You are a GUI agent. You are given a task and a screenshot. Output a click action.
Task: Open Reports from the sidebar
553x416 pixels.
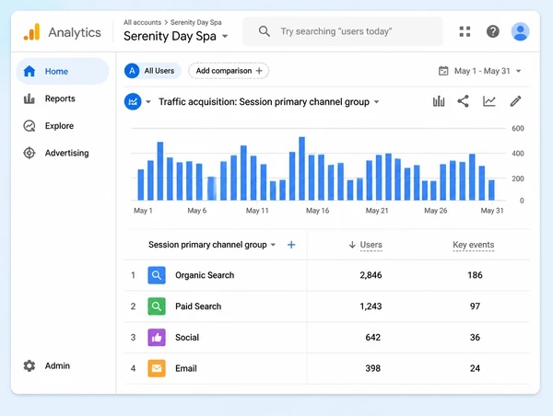click(60, 98)
